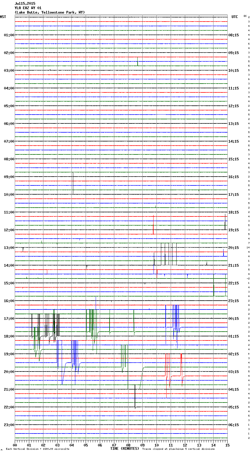The width and height of the screenshot is (251, 453).
Task: Select the 01:00 MST time label
Action: point(9,35)
